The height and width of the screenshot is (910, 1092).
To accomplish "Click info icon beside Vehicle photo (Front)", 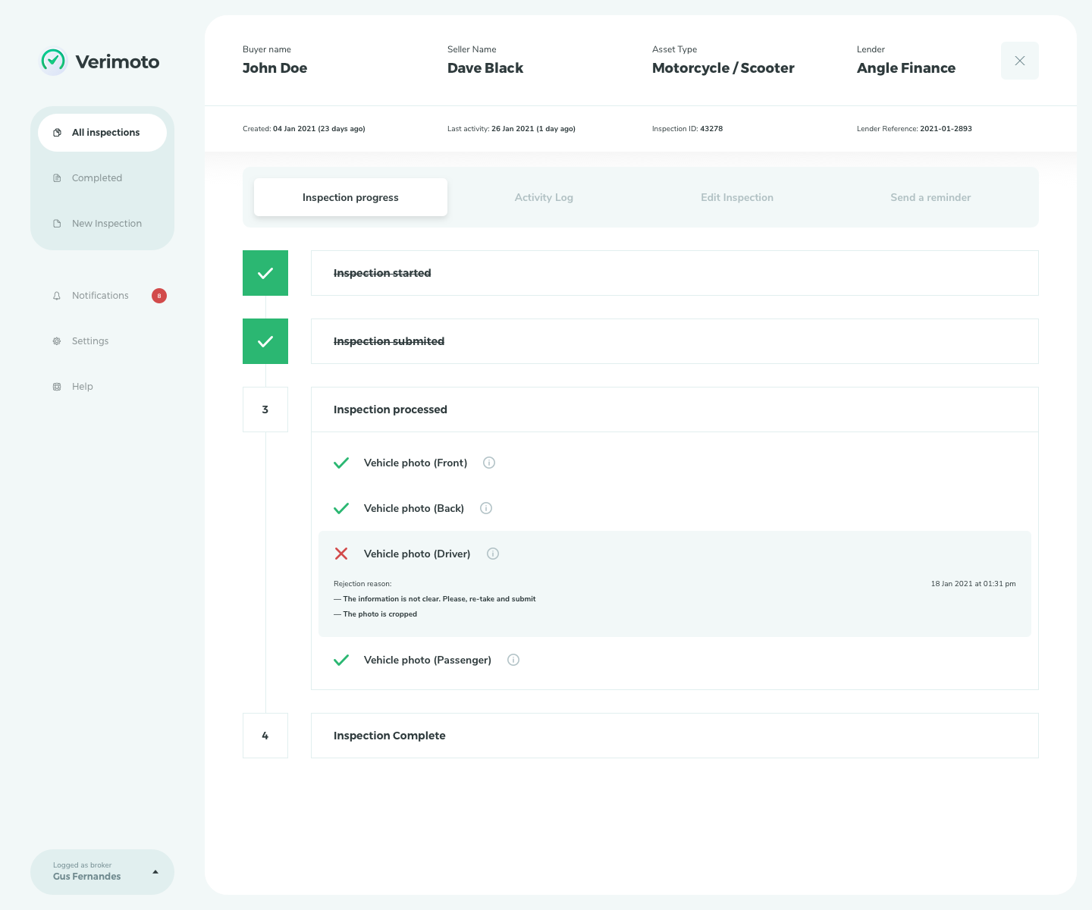I will [489, 463].
